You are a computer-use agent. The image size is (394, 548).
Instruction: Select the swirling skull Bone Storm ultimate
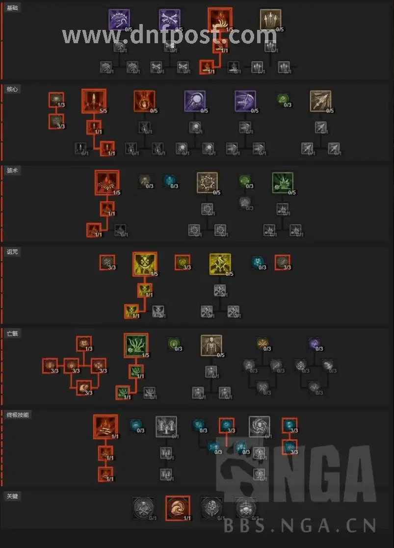[x=259, y=427]
